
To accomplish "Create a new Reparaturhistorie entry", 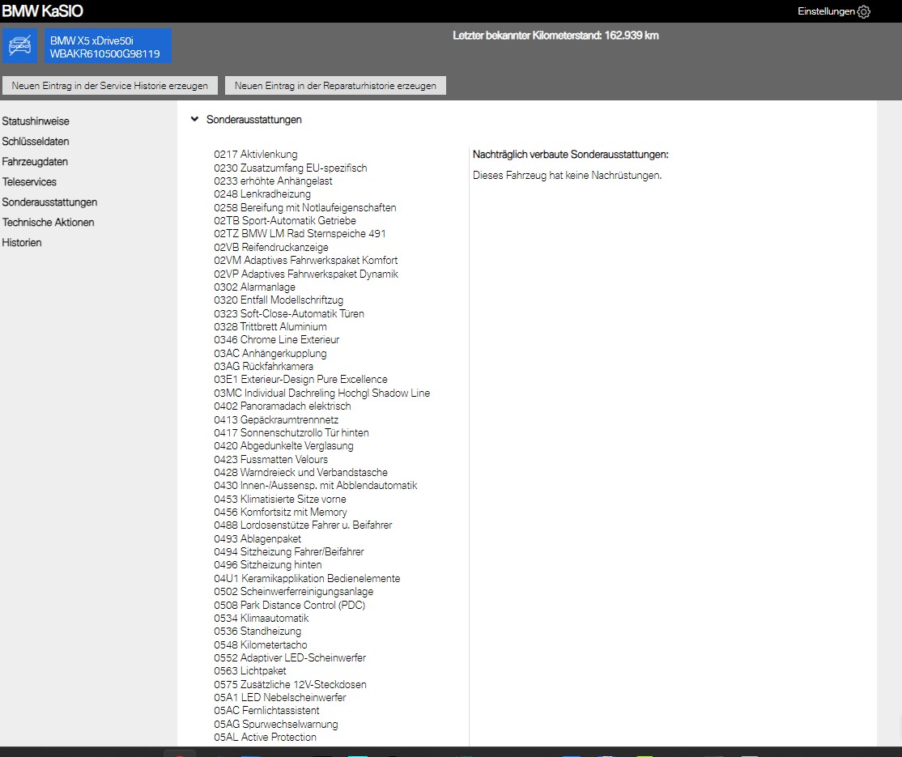I will 335,86.
